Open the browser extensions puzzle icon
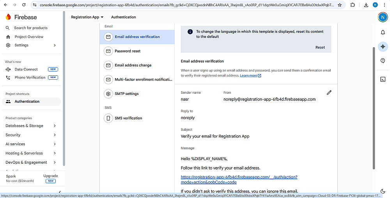 coord(353,5)
